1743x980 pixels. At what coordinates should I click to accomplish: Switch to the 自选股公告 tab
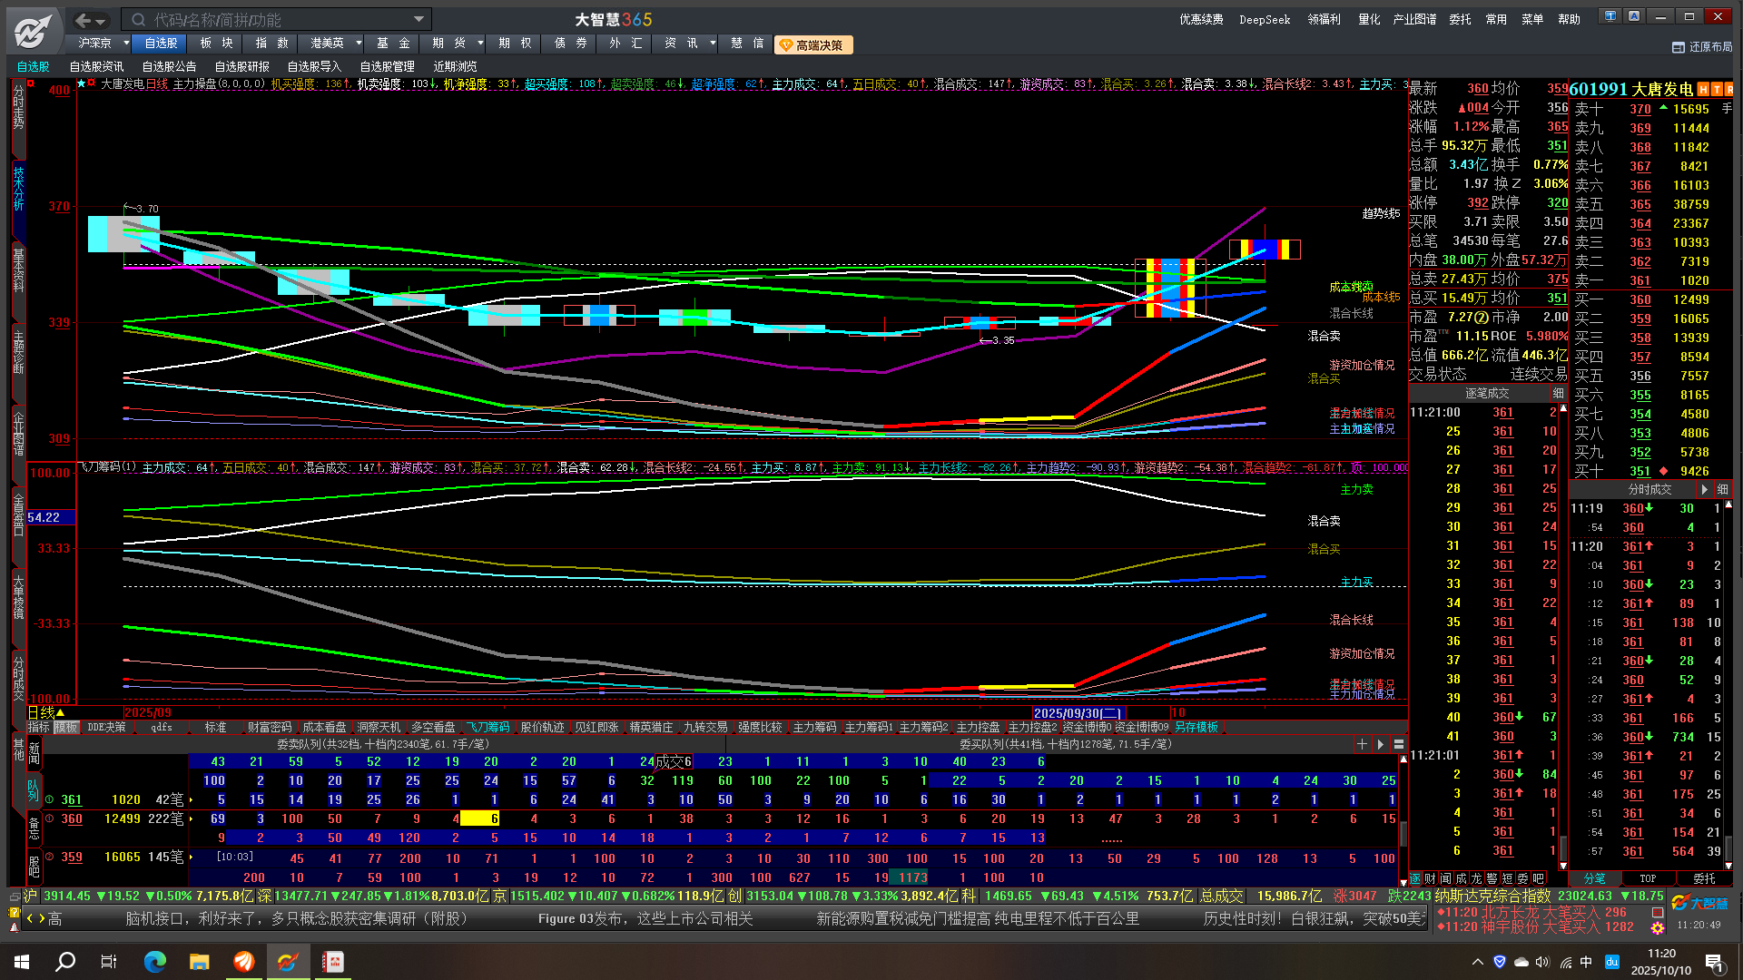coord(169,66)
